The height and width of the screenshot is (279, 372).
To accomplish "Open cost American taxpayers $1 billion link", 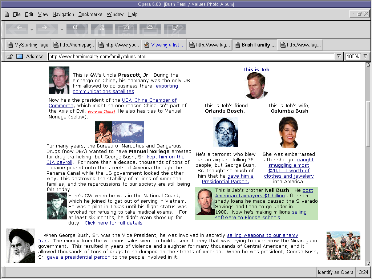I will (264, 193).
